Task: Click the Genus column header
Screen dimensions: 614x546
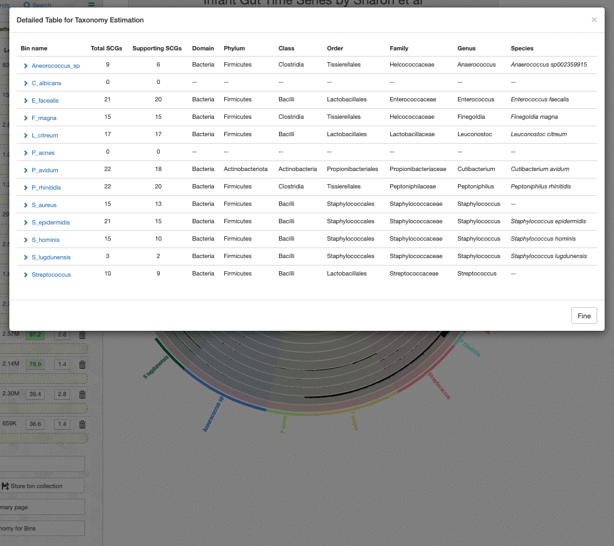Action: click(x=466, y=49)
